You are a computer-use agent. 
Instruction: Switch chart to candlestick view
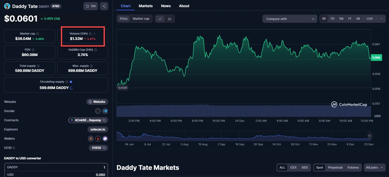tap(169, 19)
